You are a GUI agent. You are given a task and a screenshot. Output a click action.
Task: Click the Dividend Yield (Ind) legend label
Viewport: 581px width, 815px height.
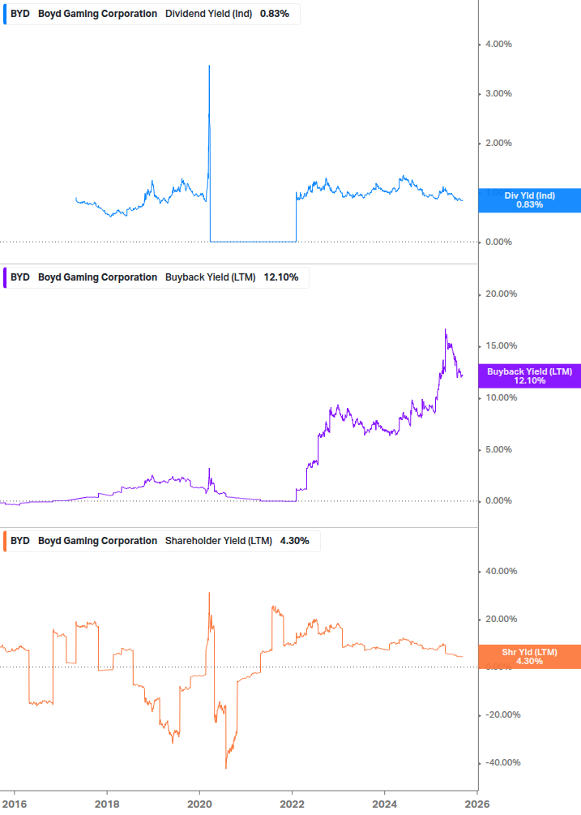coord(209,14)
